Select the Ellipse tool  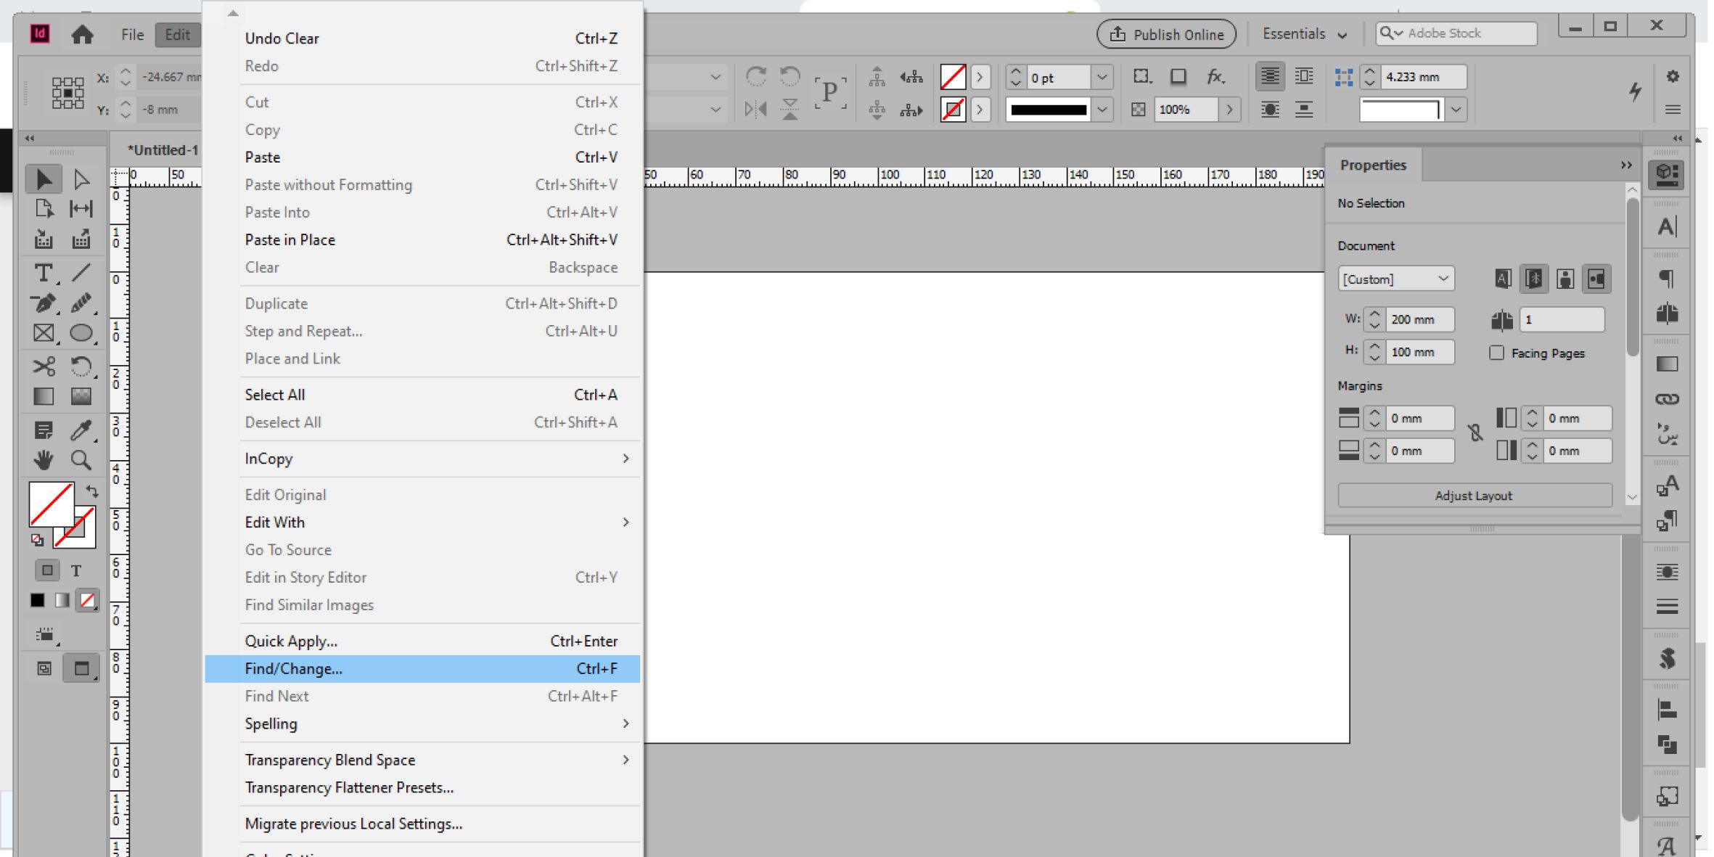click(x=81, y=333)
